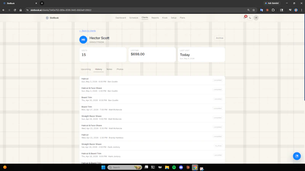Launch Terminal from the taskbar
Screen dimensions: 305x171
[153, 167]
